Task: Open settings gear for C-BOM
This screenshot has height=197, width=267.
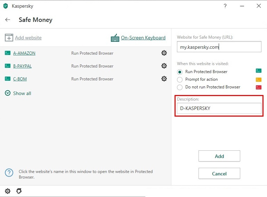Action: [164, 79]
